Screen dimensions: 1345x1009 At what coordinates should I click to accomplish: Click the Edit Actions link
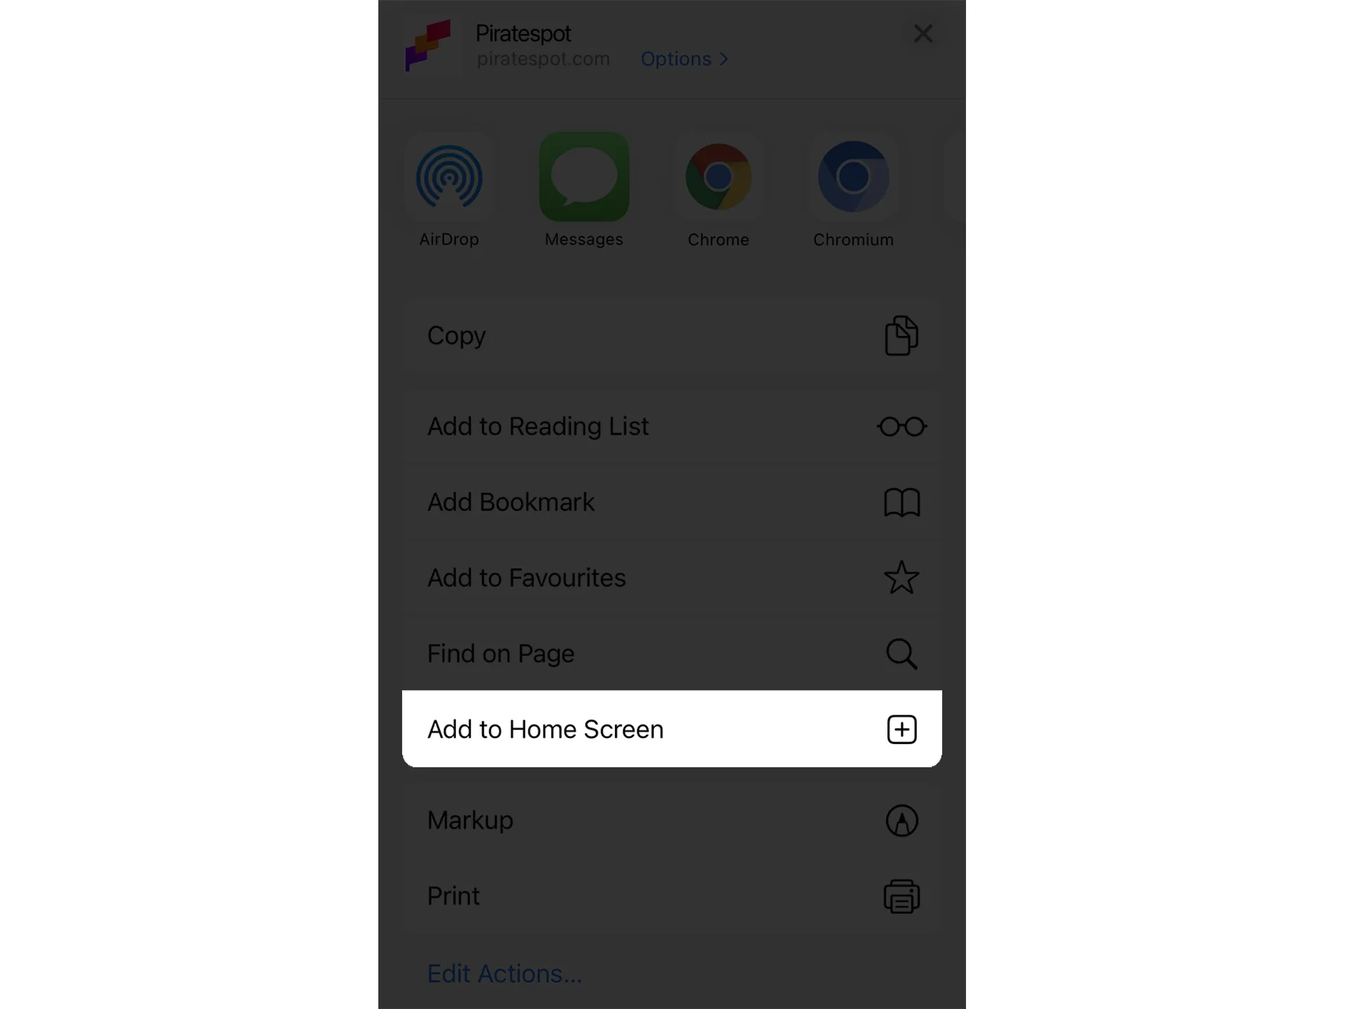click(504, 973)
